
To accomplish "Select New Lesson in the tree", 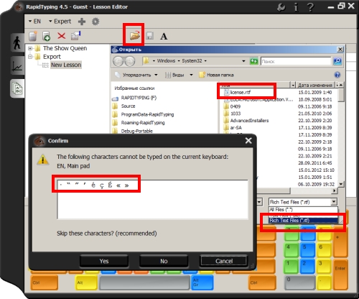I will 66,65.
